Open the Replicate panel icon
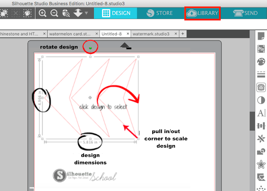The width and height of the screenshot is (267, 191). pos(261,138)
